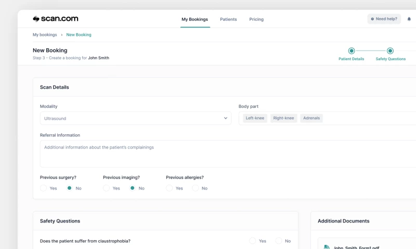Select Yes for Previous imaging
The width and height of the screenshot is (416, 249).
click(x=107, y=188)
